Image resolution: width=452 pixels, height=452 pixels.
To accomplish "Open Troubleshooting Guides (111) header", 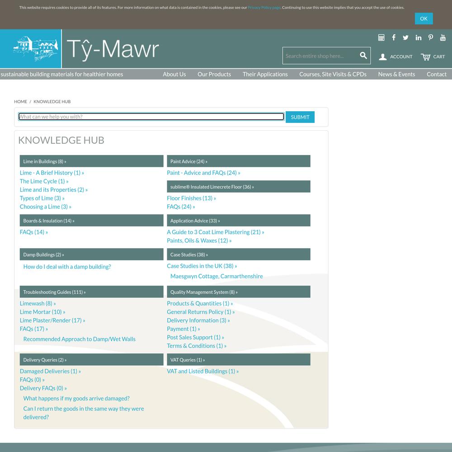I will click(x=91, y=292).
